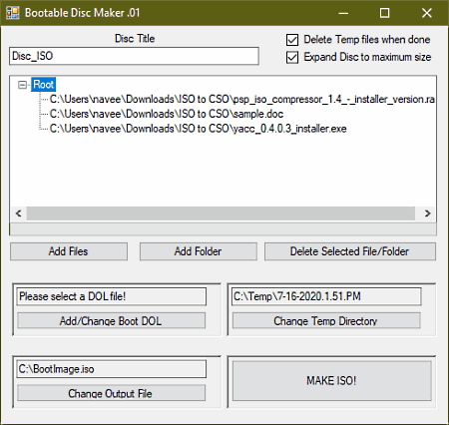Click the horizontal scrollbar thumb in file tree

pos(221,213)
